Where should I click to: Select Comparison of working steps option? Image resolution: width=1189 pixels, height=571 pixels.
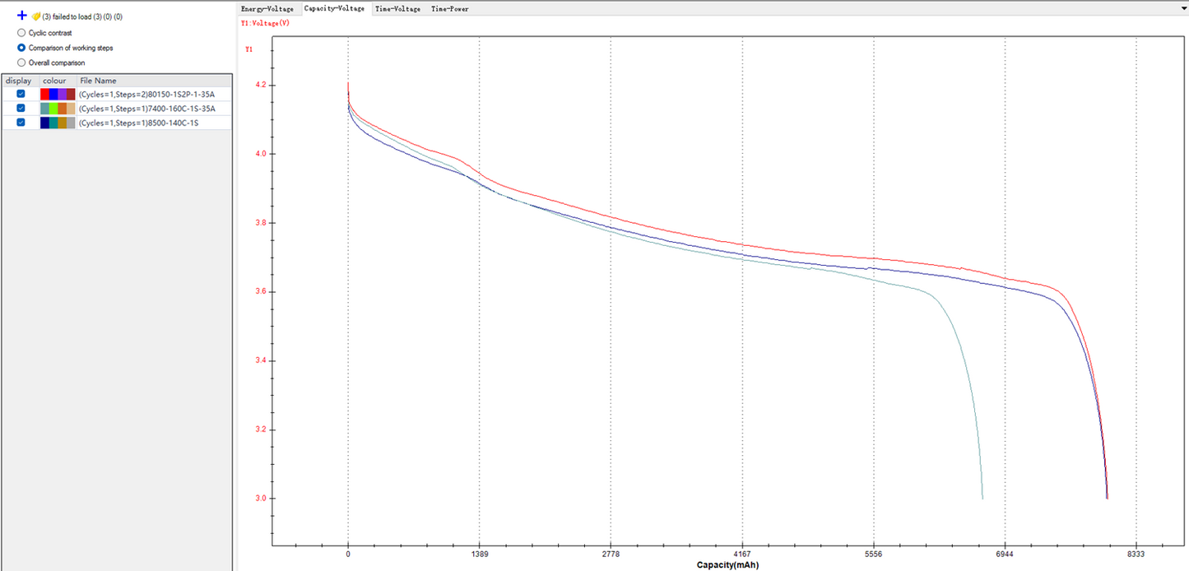pos(21,48)
